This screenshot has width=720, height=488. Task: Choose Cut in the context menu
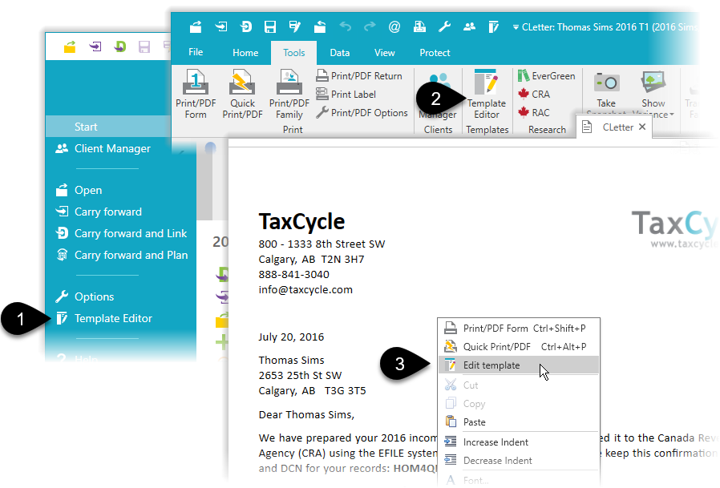[x=519, y=385]
